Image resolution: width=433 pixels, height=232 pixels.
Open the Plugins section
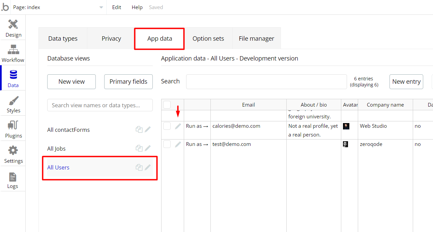[x=13, y=128]
